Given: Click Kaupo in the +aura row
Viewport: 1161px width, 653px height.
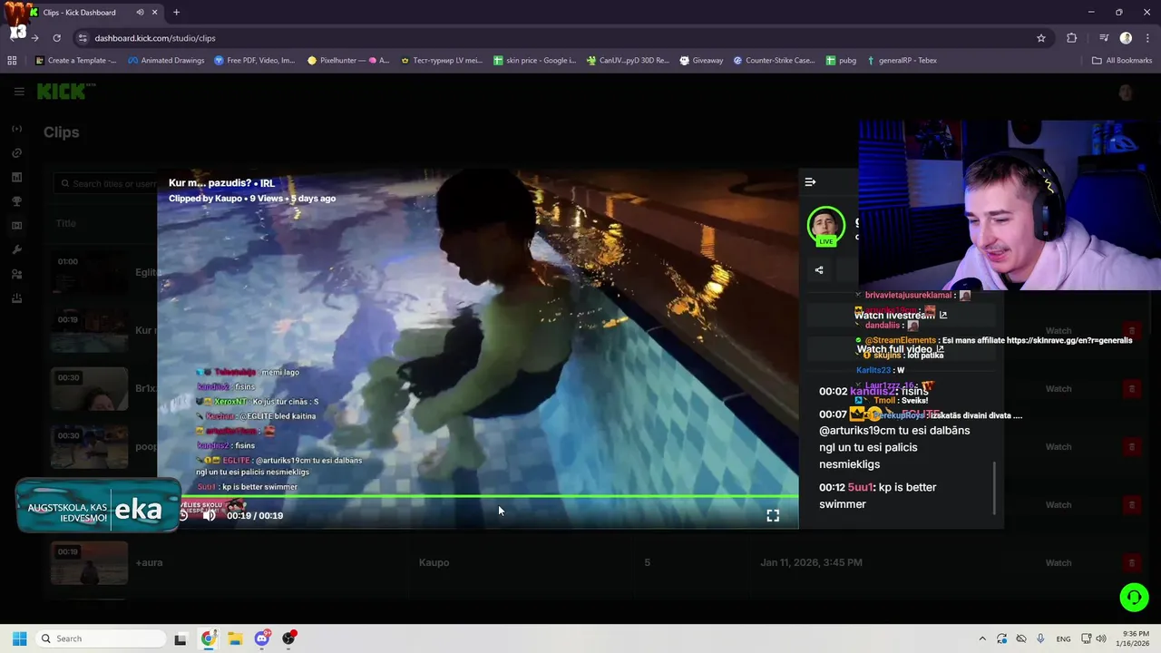Looking at the screenshot, I should click(x=434, y=562).
